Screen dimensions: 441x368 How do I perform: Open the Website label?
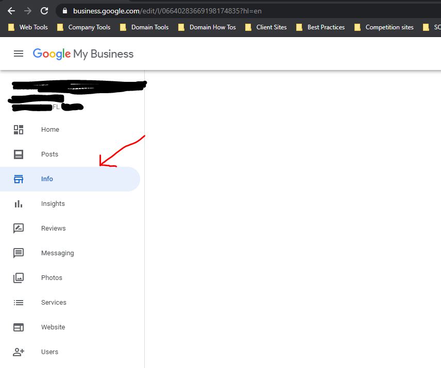(x=53, y=327)
